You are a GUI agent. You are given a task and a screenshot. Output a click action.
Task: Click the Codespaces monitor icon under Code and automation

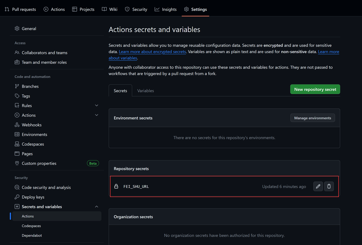17,144
